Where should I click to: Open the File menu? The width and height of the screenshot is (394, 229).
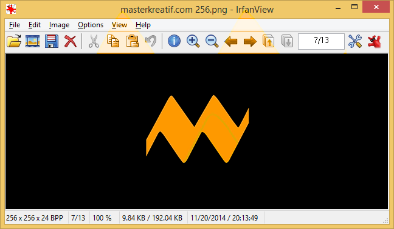15,25
